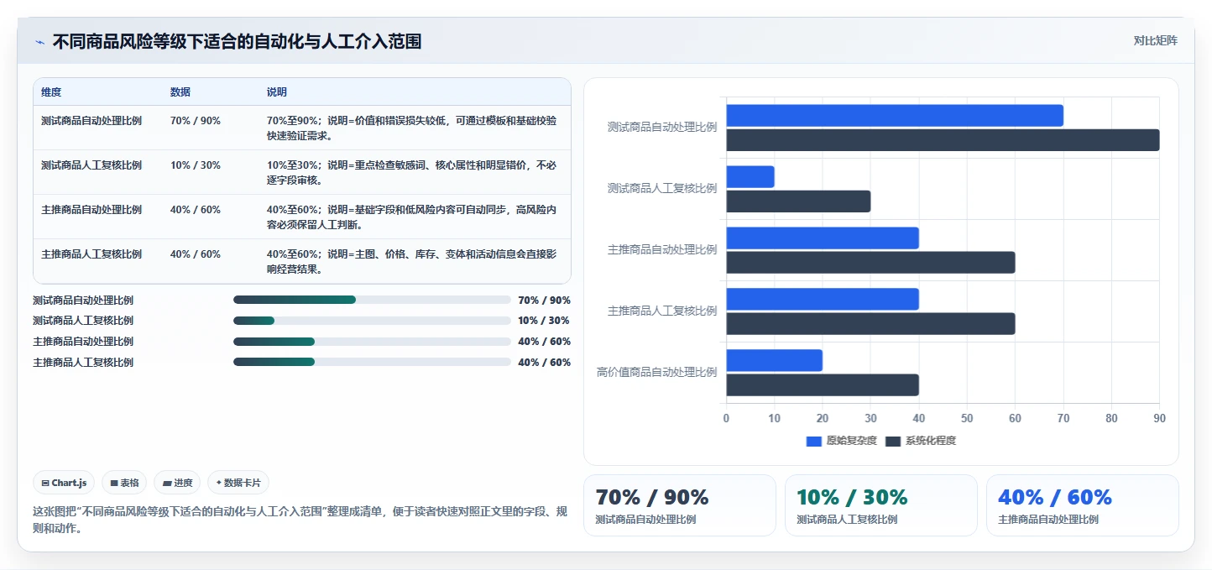Screen dimensions: 1212x570
Task: Click the 10% / 30% value in the table
Action: click(x=196, y=165)
